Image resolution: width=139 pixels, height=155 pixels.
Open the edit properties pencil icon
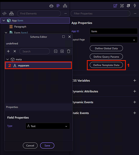[x=115, y=6]
